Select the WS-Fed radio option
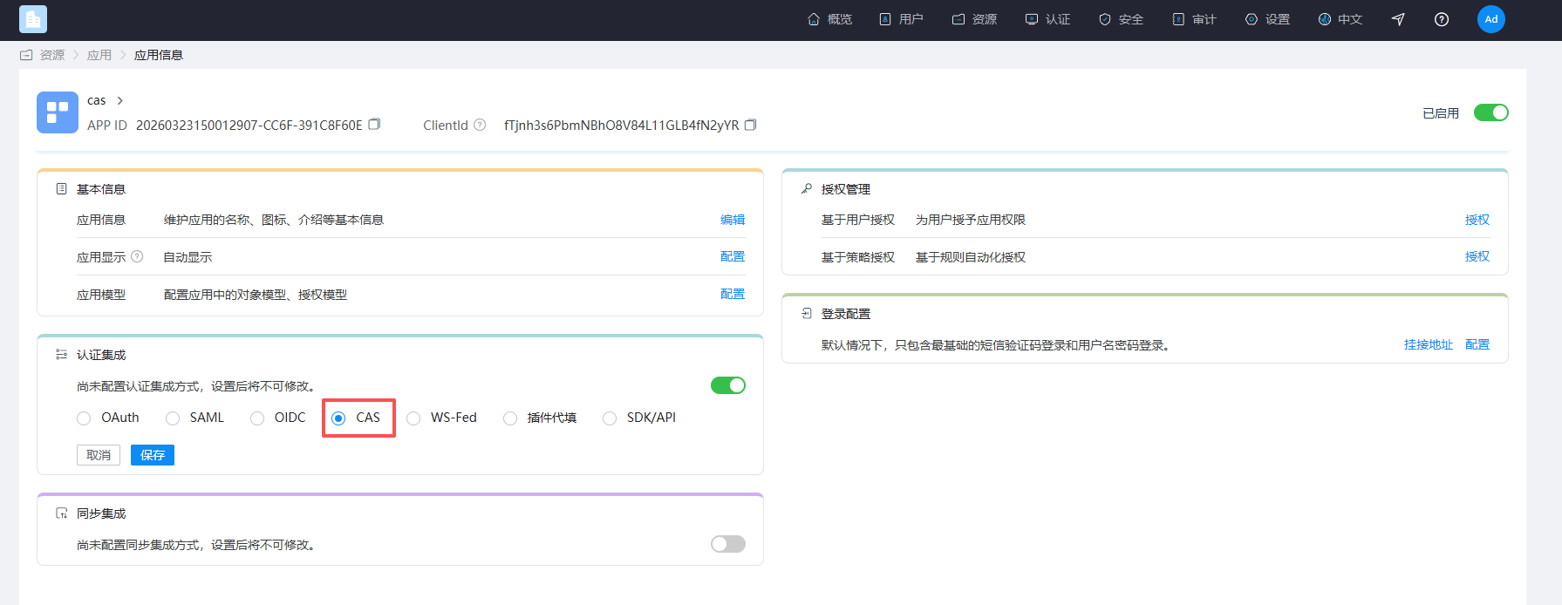1562x605 pixels. [413, 418]
